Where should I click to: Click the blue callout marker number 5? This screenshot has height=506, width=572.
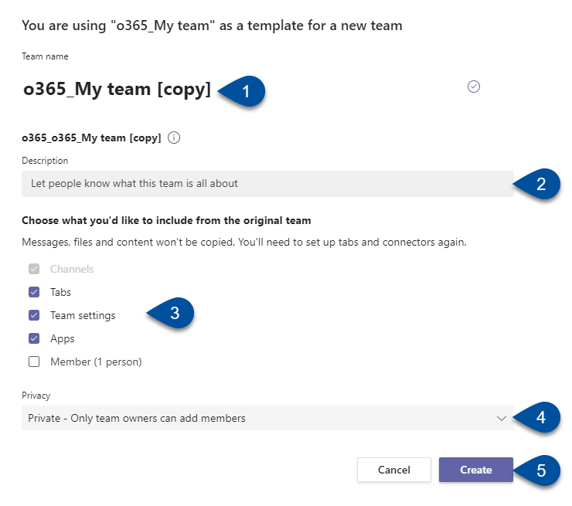point(537,470)
